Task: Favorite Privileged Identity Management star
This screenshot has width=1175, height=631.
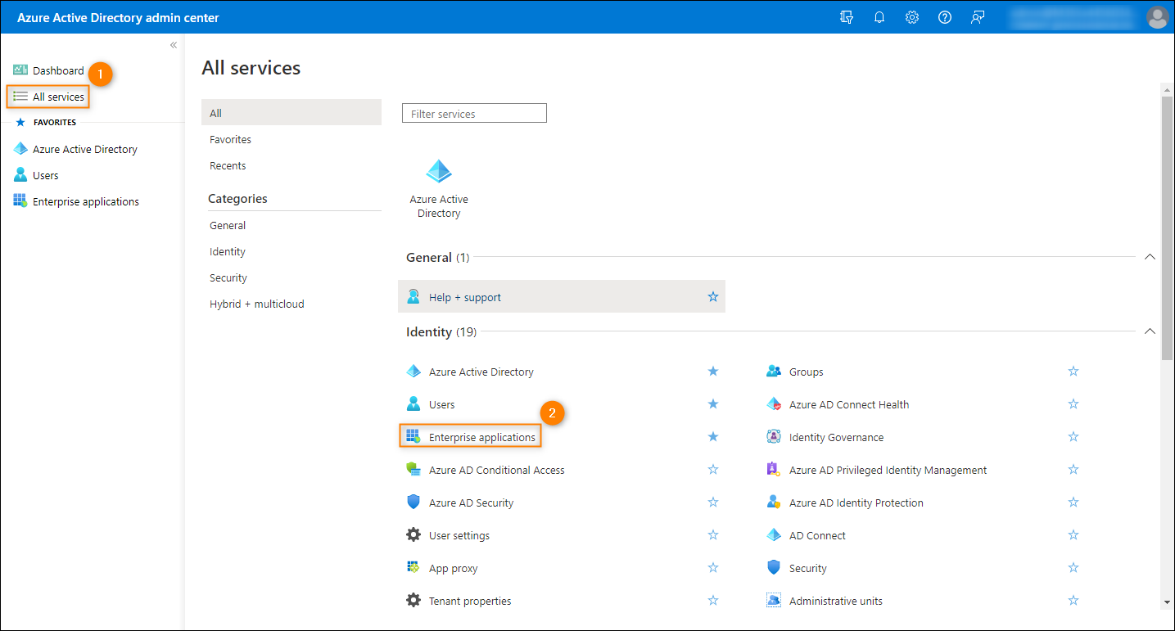Action: 1073,470
